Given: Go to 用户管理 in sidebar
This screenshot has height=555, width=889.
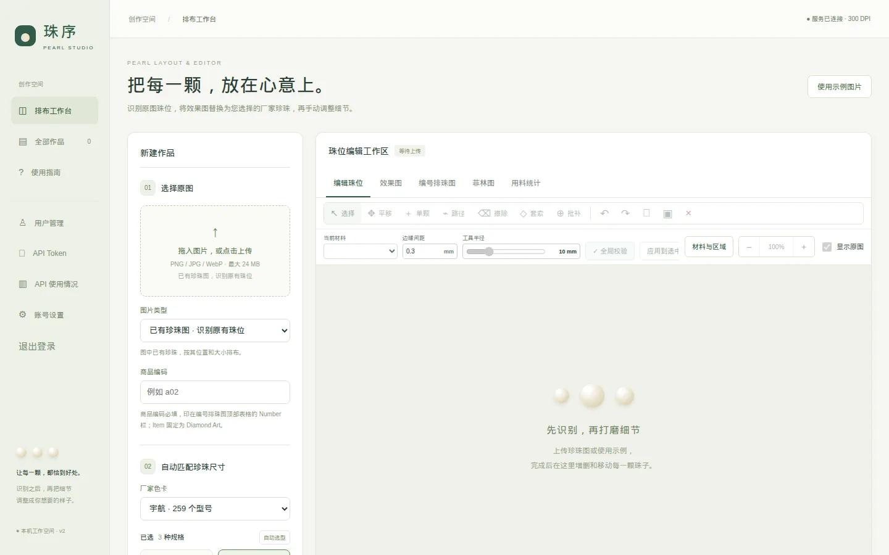Looking at the screenshot, I should [54, 223].
